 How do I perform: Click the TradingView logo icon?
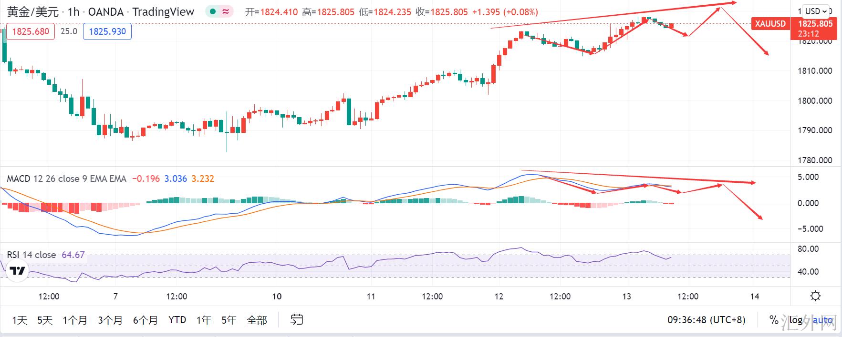pos(18,271)
